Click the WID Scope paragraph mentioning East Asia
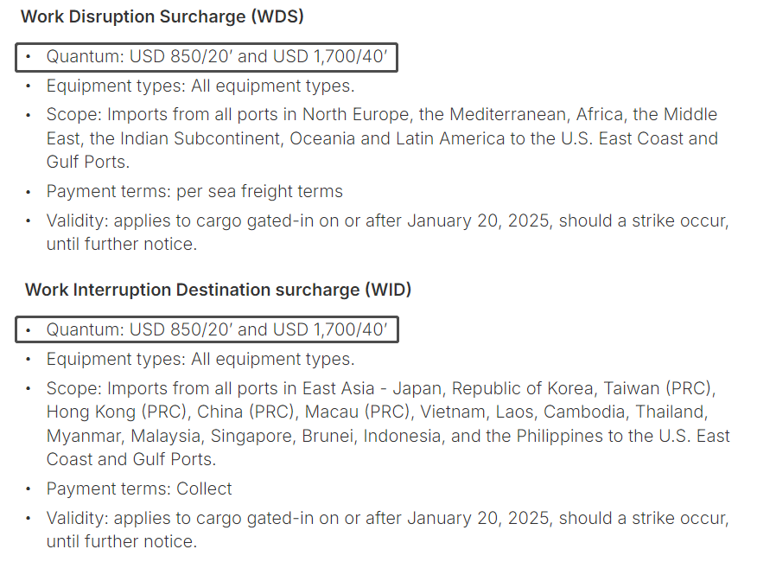This screenshot has width=757, height=562. [388, 424]
